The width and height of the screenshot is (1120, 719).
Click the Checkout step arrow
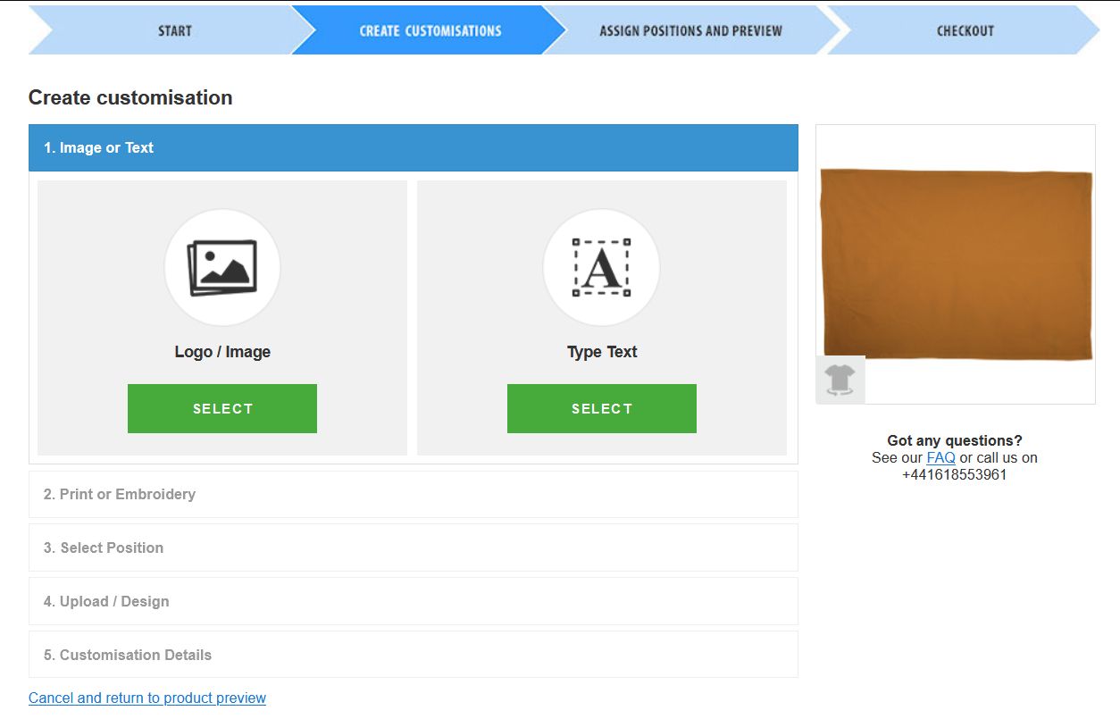(x=965, y=29)
